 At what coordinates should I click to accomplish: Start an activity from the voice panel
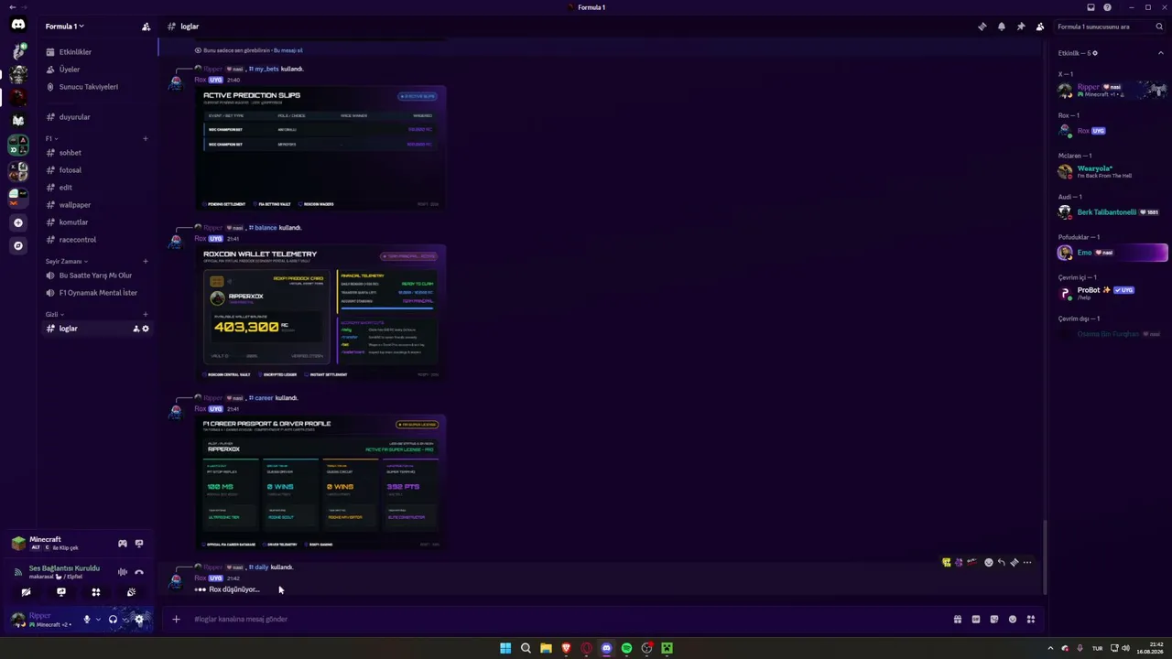click(x=96, y=592)
